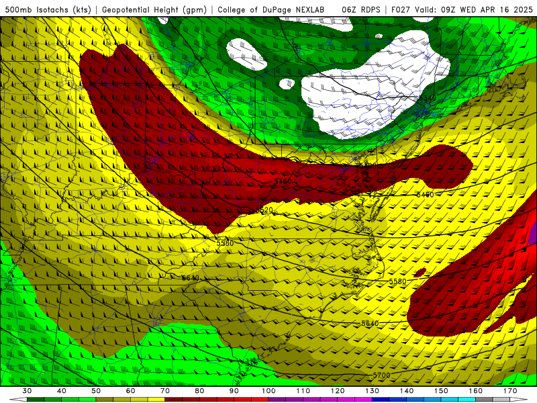Click the 40 value on the color scale
This screenshot has width=537, height=403.
(x=62, y=391)
